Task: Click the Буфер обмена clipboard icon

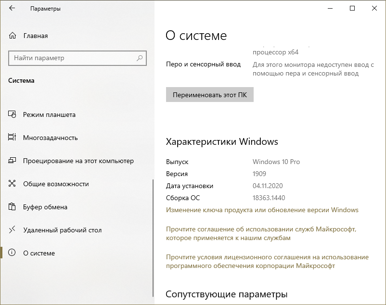Action: pos(13,207)
